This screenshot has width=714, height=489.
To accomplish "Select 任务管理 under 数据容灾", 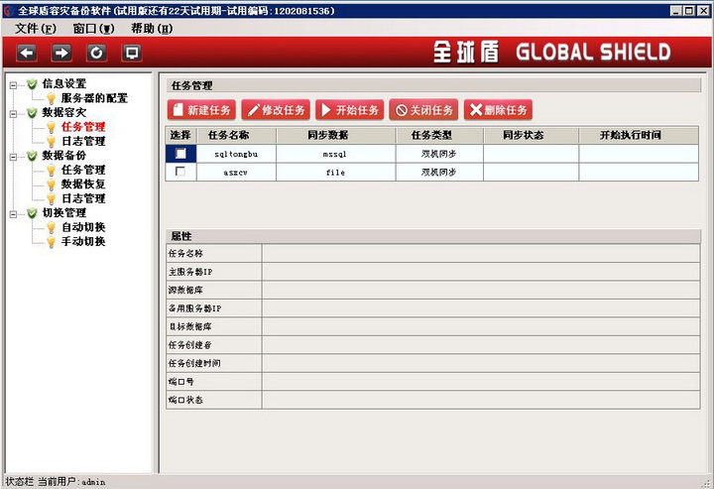I will pos(83,127).
